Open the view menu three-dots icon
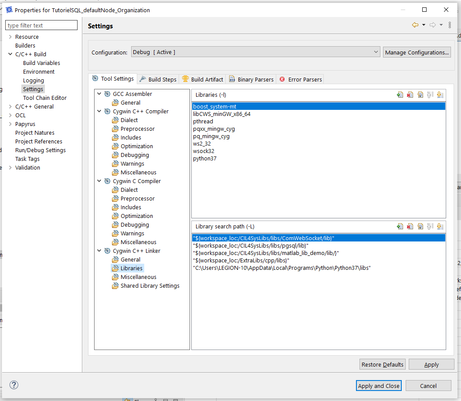This screenshot has width=461, height=401. click(x=450, y=25)
